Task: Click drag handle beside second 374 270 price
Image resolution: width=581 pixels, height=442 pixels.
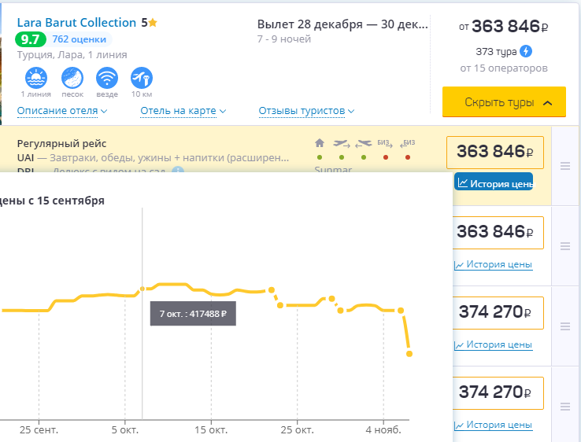Action: tap(564, 406)
